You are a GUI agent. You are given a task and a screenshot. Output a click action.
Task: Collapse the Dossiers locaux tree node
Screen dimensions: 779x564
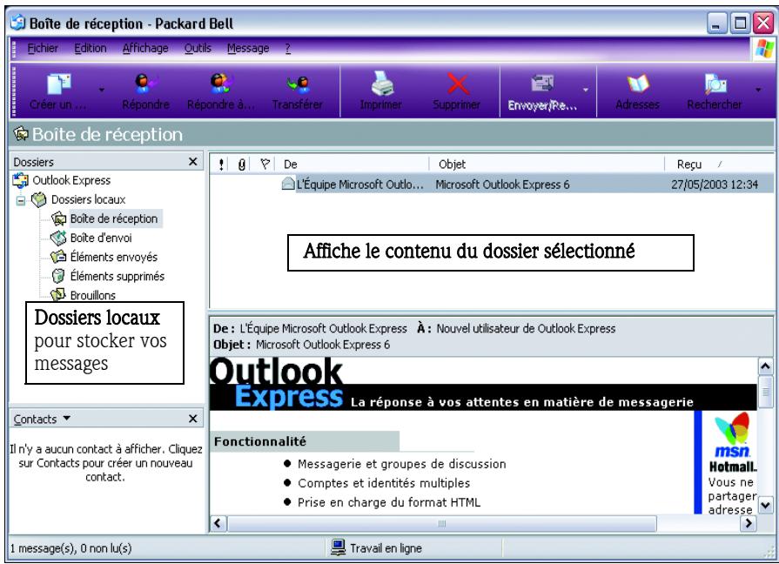click(21, 200)
